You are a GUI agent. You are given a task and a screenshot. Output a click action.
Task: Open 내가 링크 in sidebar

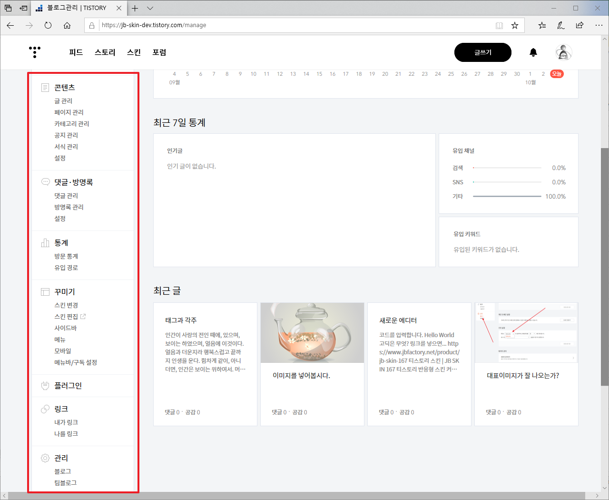tap(66, 422)
